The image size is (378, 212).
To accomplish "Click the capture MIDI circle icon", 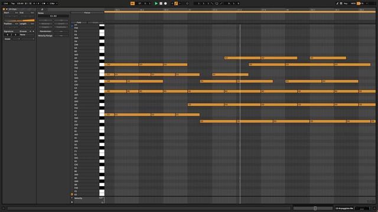I will [187, 4].
